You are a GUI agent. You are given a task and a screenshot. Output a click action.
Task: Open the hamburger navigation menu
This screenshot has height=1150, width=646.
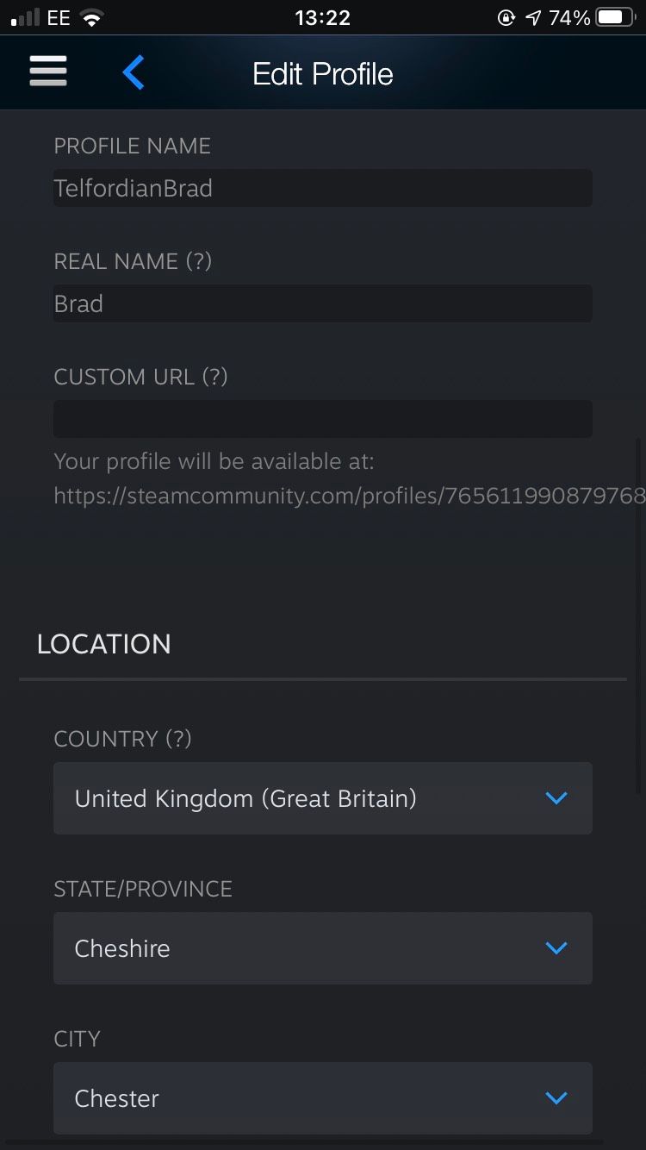pos(47,72)
